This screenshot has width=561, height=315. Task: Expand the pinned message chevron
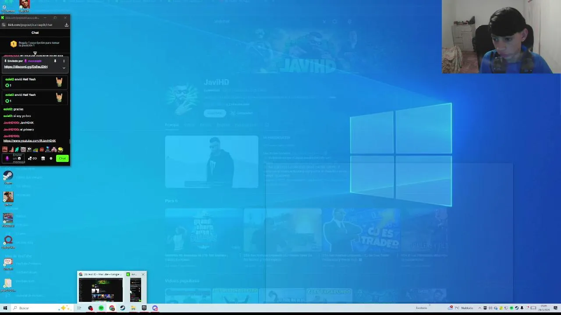64,68
